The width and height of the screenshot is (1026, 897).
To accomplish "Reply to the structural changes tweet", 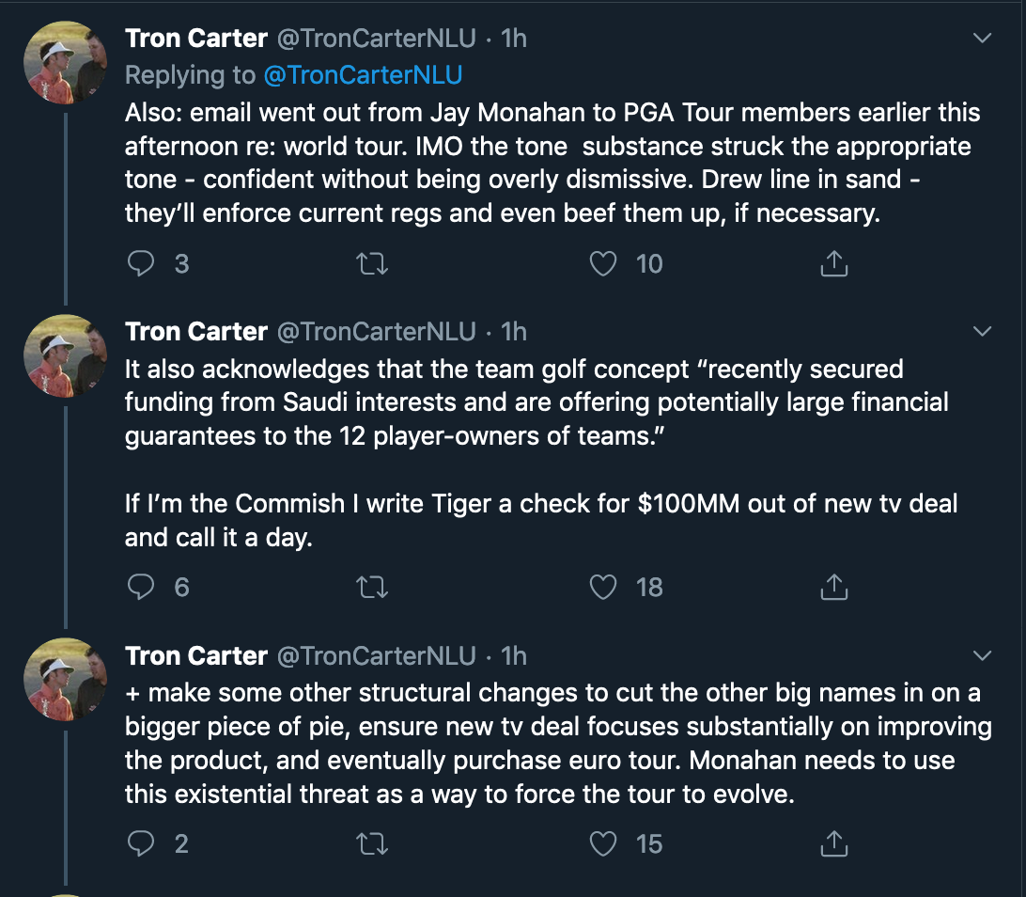I will [141, 843].
